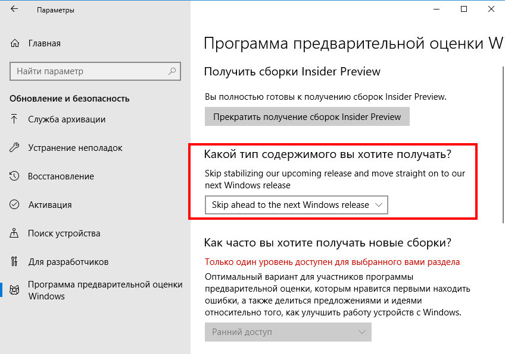The width and height of the screenshot is (505, 354).
Task: Open Служба архивации section
Action: (x=67, y=119)
